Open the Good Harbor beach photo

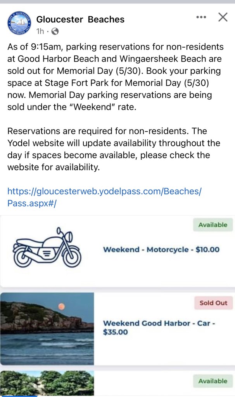tap(47, 329)
